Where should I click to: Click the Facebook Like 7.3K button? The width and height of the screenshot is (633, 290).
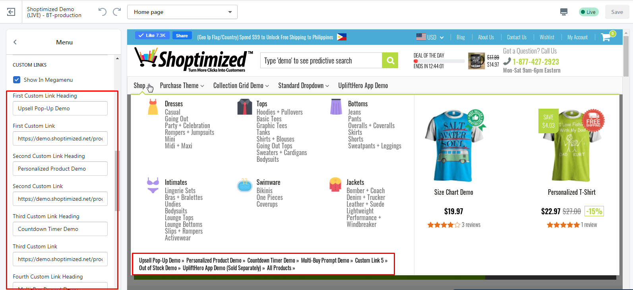pyautogui.click(x=153, y=35)
